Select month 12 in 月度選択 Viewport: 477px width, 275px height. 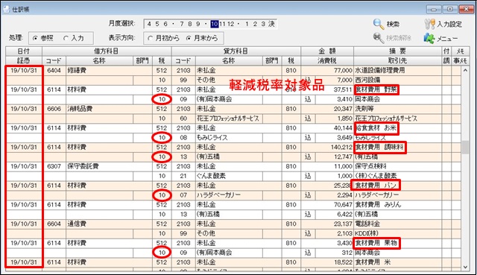click(230, 24)
